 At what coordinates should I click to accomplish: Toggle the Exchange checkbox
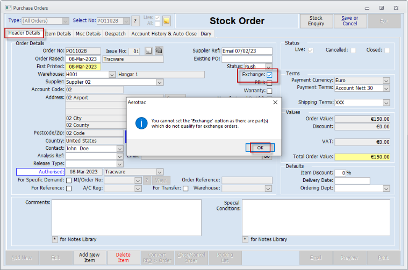coord(269,75)
